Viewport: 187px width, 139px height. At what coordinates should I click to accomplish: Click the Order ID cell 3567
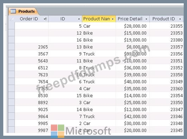point(32,54)
